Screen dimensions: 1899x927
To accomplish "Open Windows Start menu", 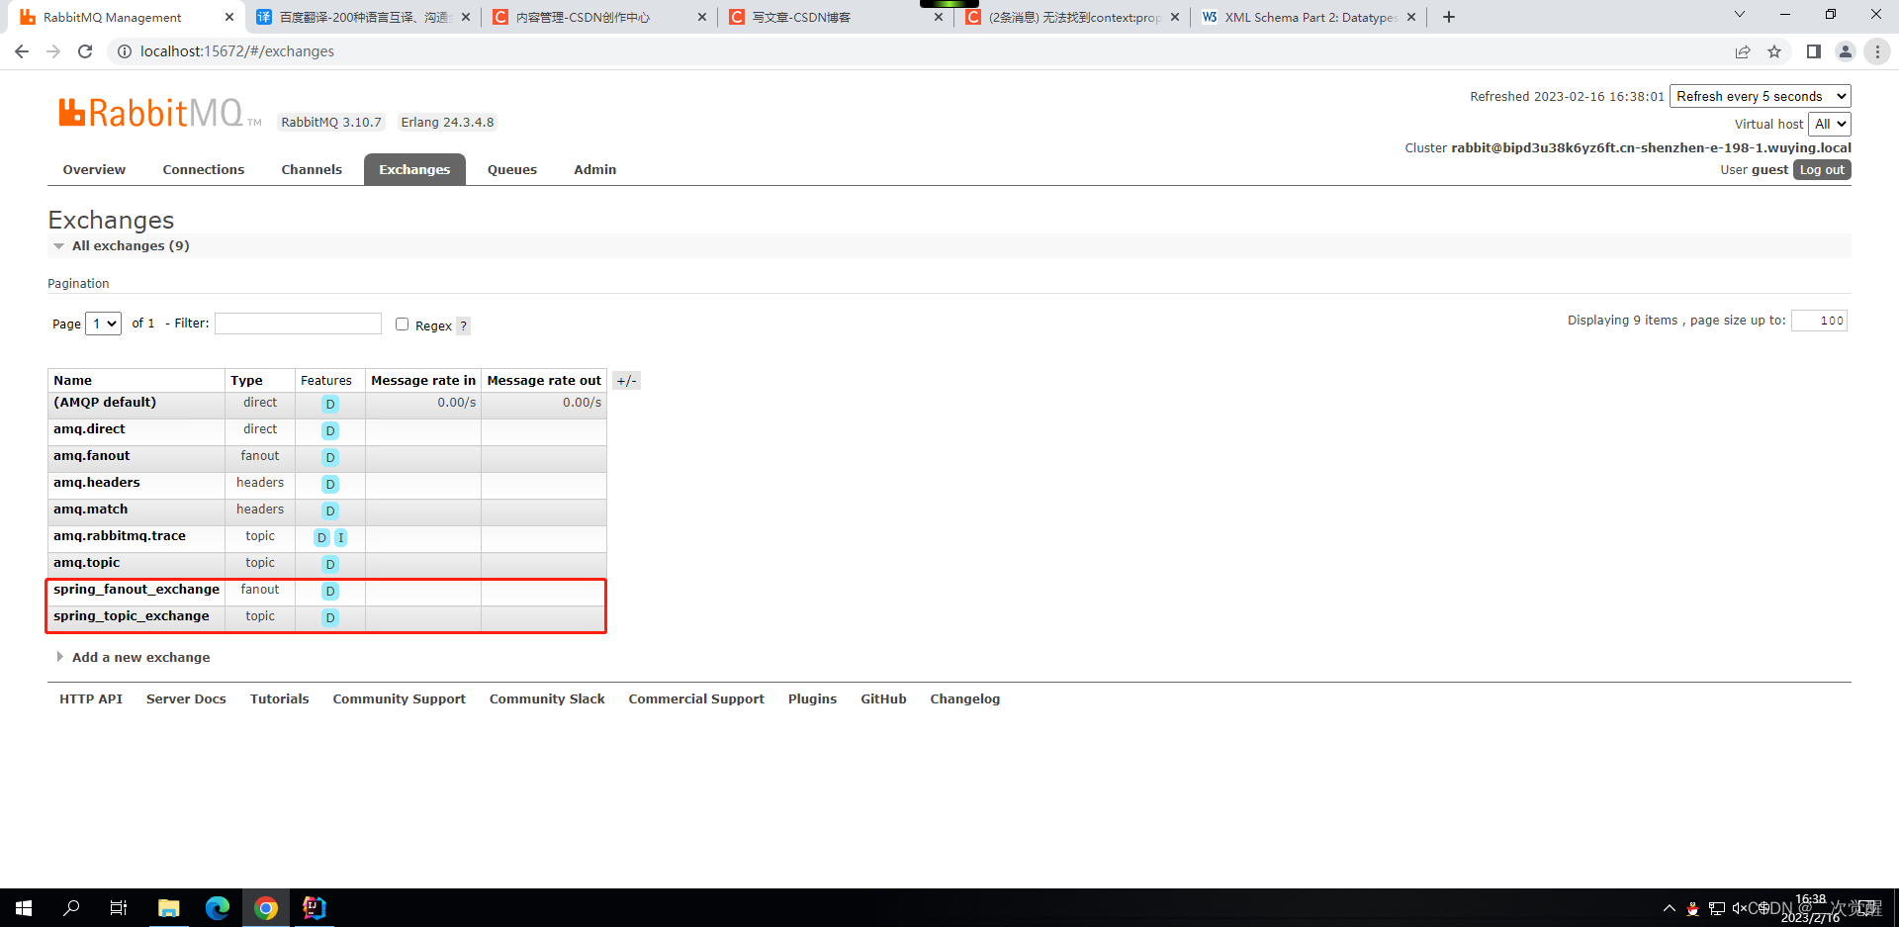I will [x=24, y=907].
